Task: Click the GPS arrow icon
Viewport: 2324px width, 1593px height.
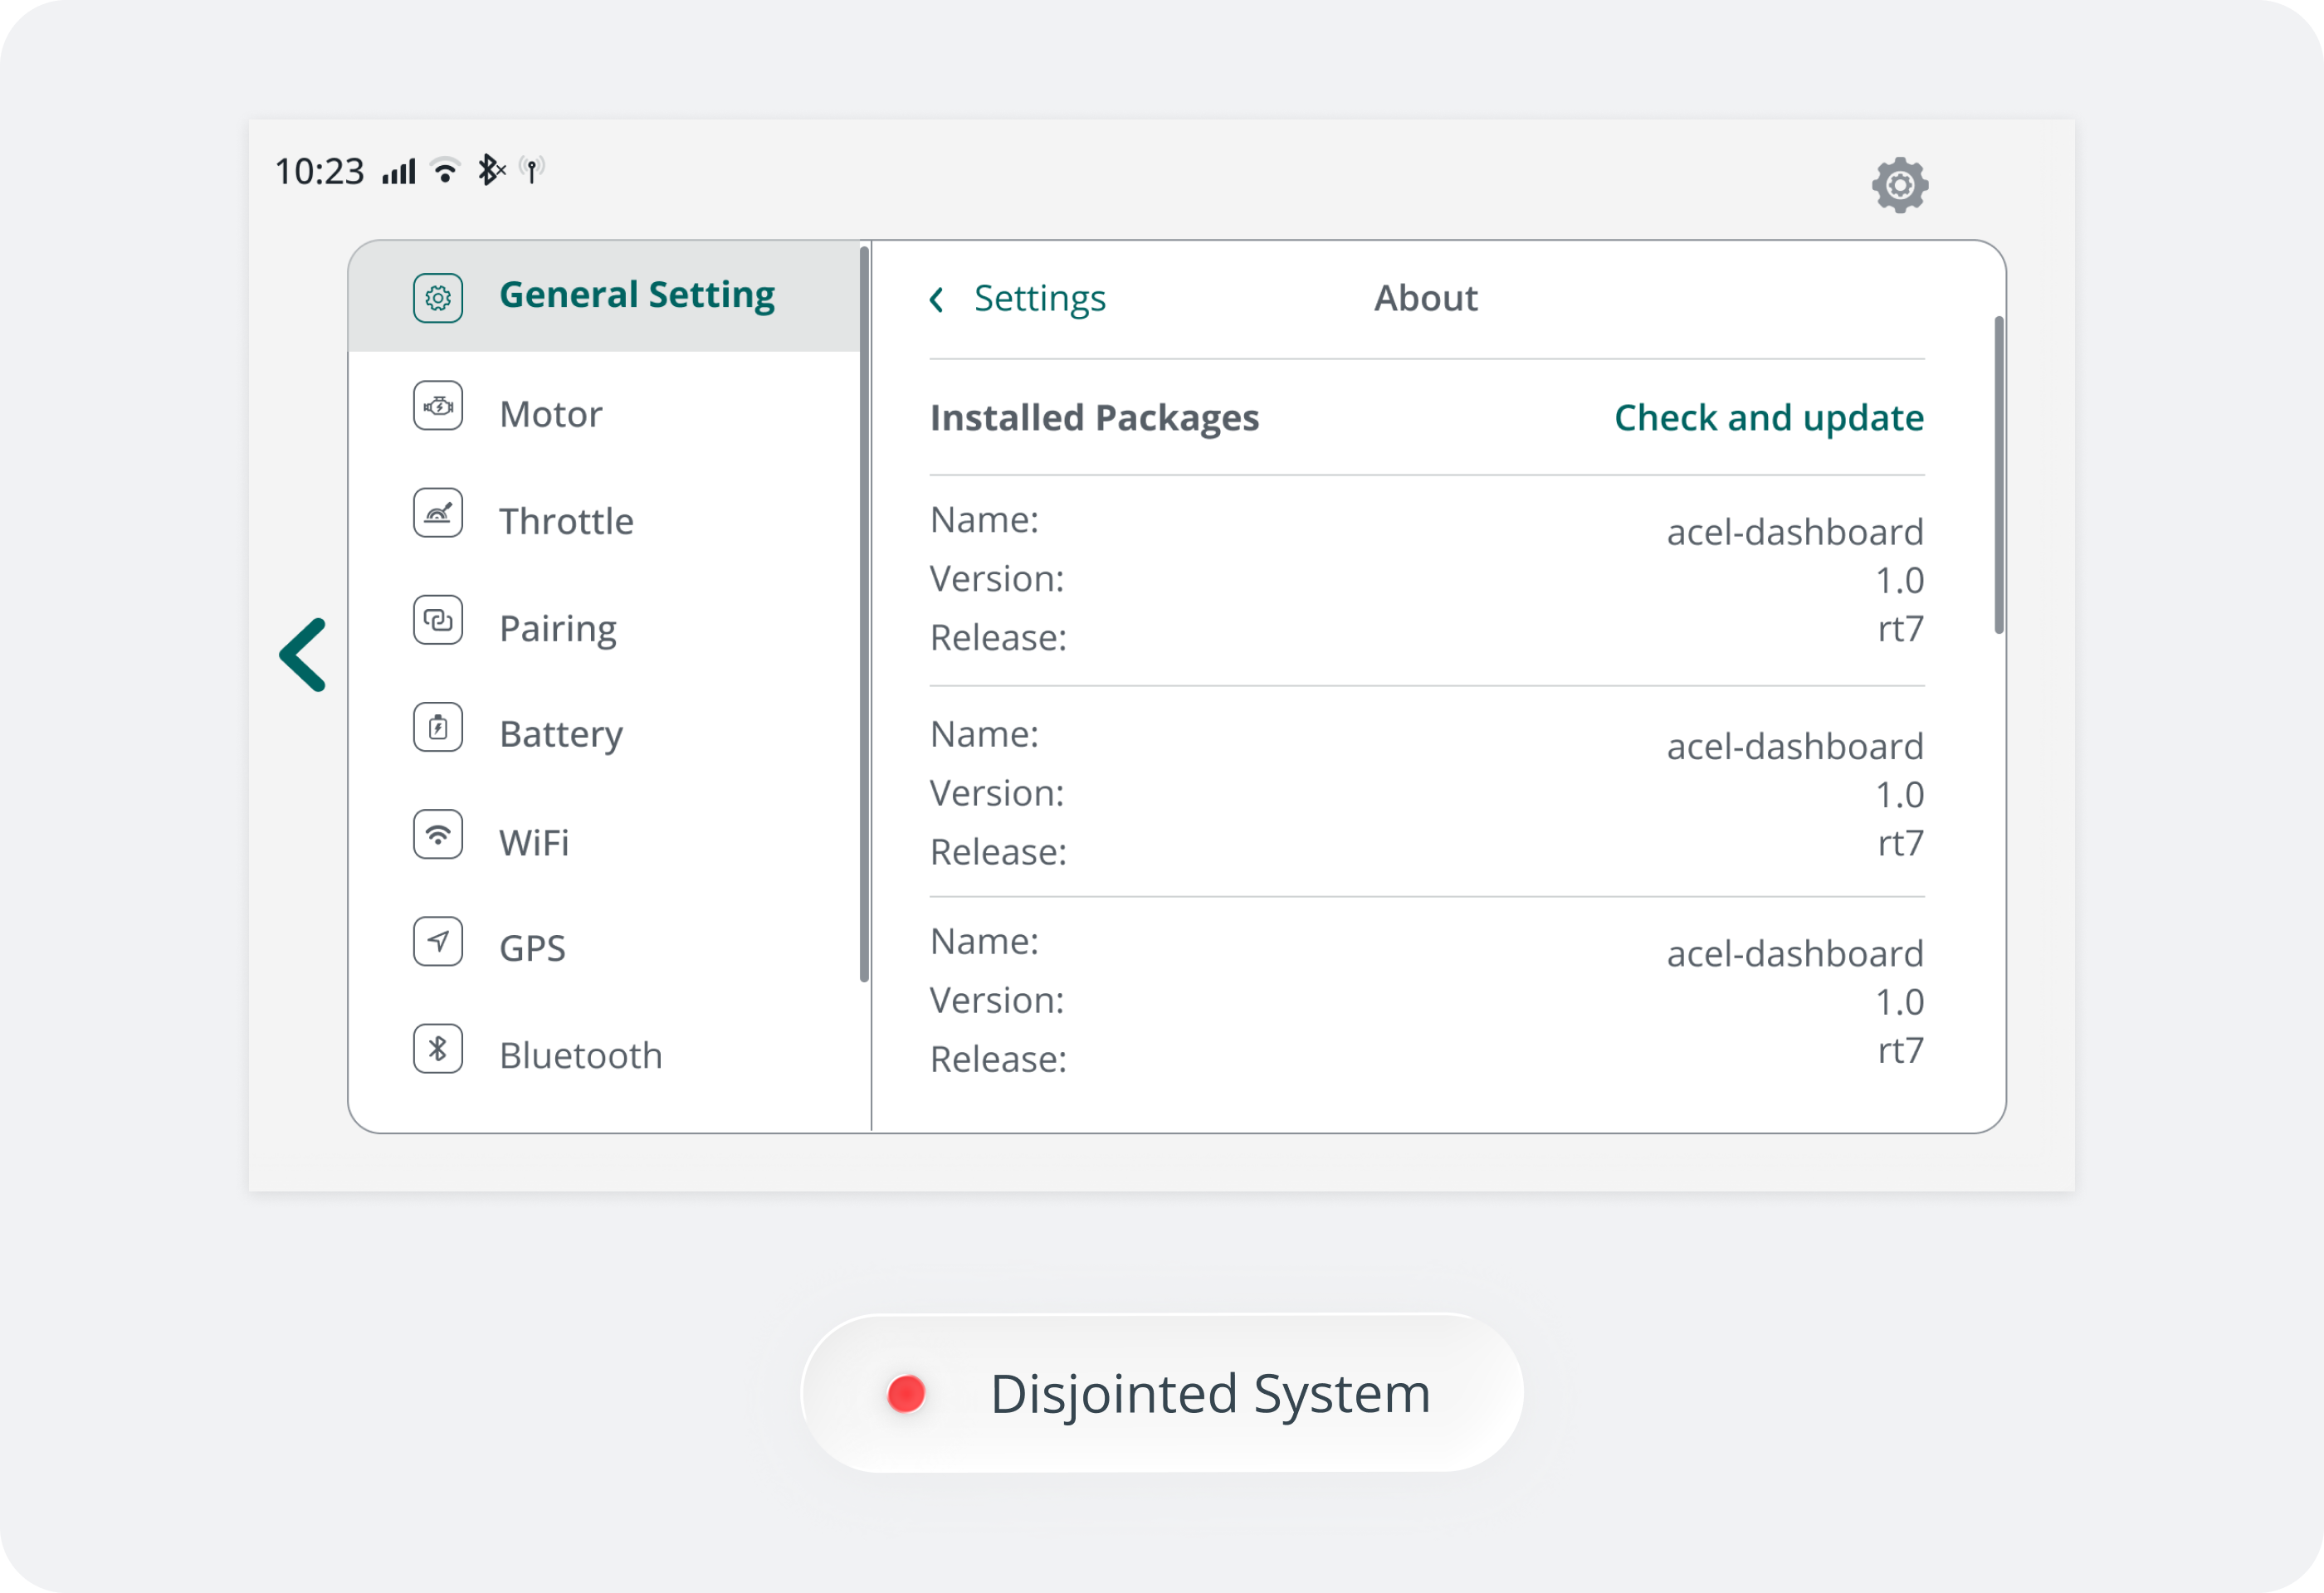Action: (x=438, y=942)
